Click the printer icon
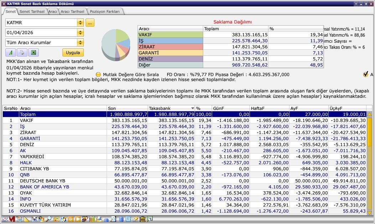This screenshot has height=224, width=375. coord(22,53)
